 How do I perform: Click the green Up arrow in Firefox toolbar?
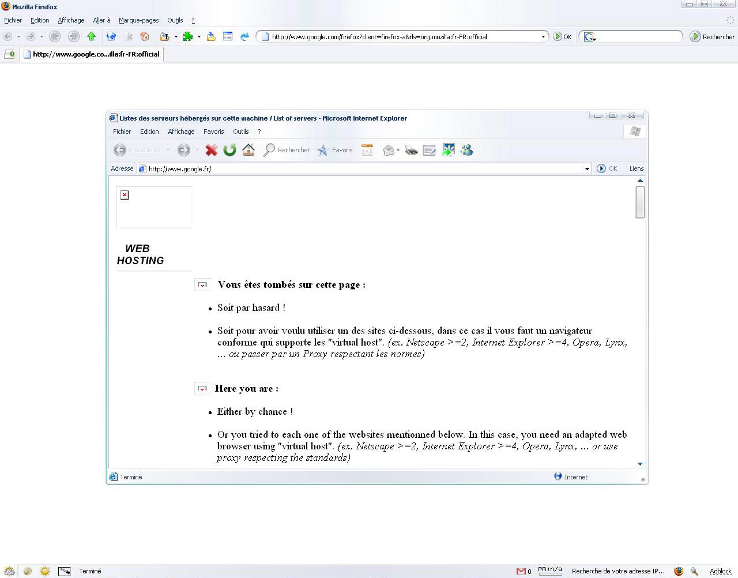pos(91,36)
